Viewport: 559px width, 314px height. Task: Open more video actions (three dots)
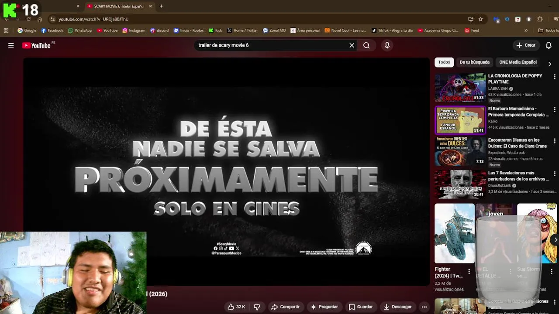pyautogui.click(x=424, y=307)
